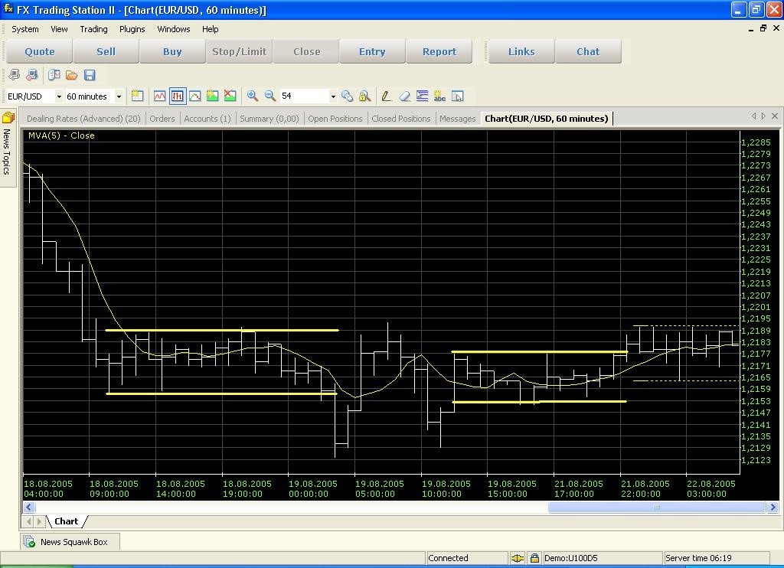The width and height of the screenshot is (784, 568).
Task: Open the Trading menu
Action: tap(93, 29)
